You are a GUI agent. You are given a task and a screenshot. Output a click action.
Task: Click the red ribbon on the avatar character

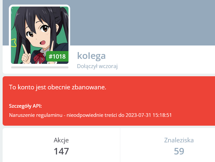tap(39, 59)
